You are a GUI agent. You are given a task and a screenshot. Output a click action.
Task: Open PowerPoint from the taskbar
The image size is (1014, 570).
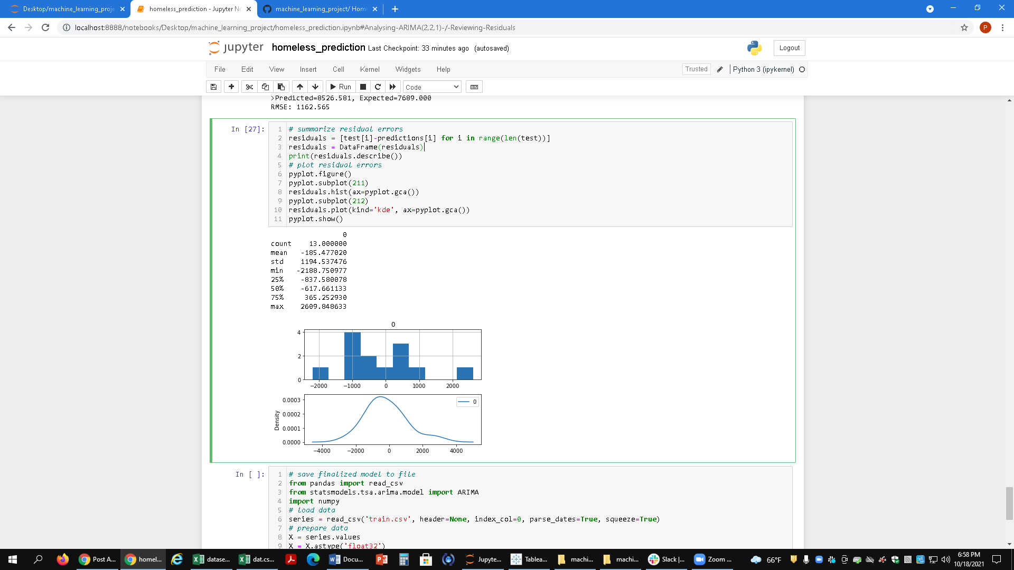pos(381,559)
